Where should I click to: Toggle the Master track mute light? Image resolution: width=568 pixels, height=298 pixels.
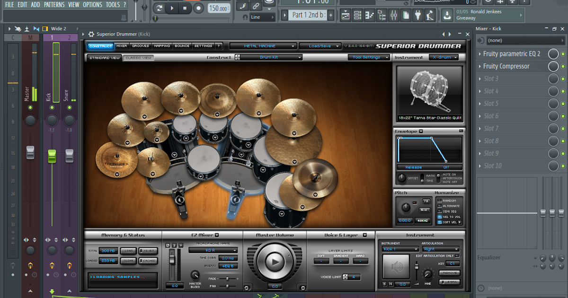coord(30,108)
